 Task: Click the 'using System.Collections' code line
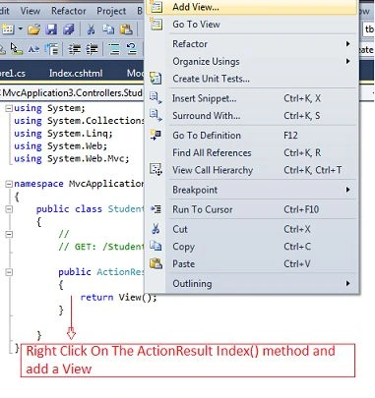pyautogui.click(x=79, y=121)
